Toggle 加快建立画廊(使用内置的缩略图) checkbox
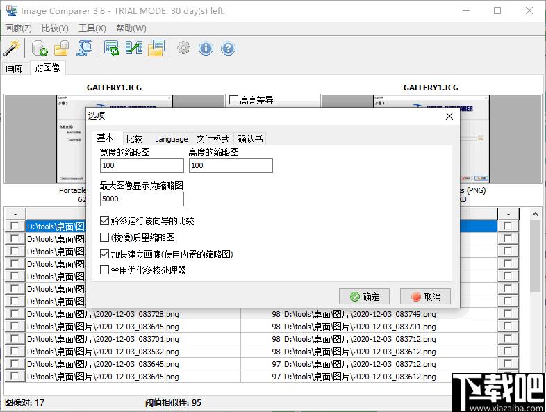 click(x=104, y=254)
